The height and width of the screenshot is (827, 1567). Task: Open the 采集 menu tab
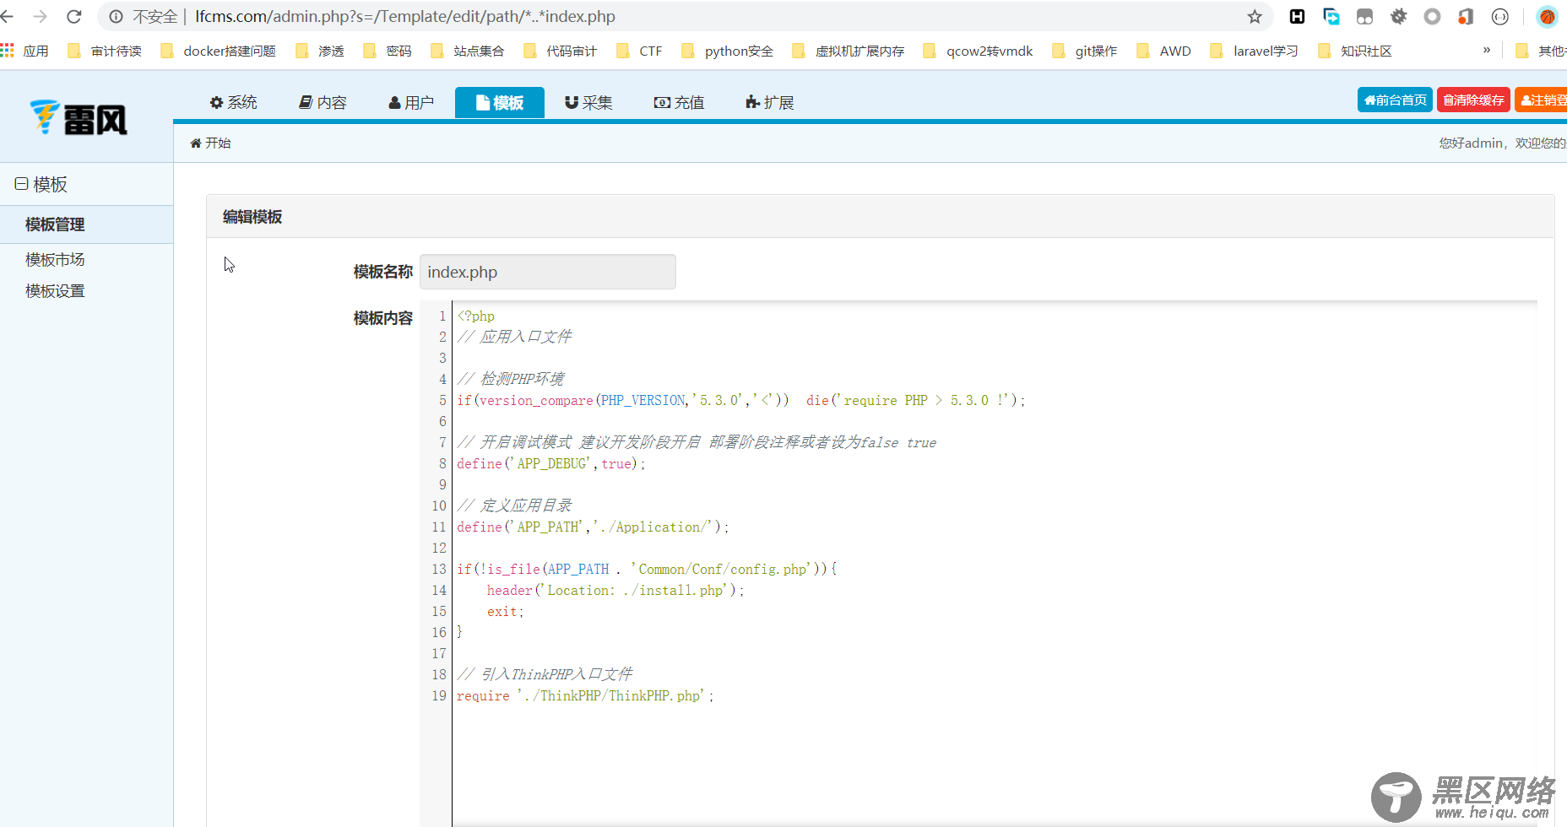588,102
